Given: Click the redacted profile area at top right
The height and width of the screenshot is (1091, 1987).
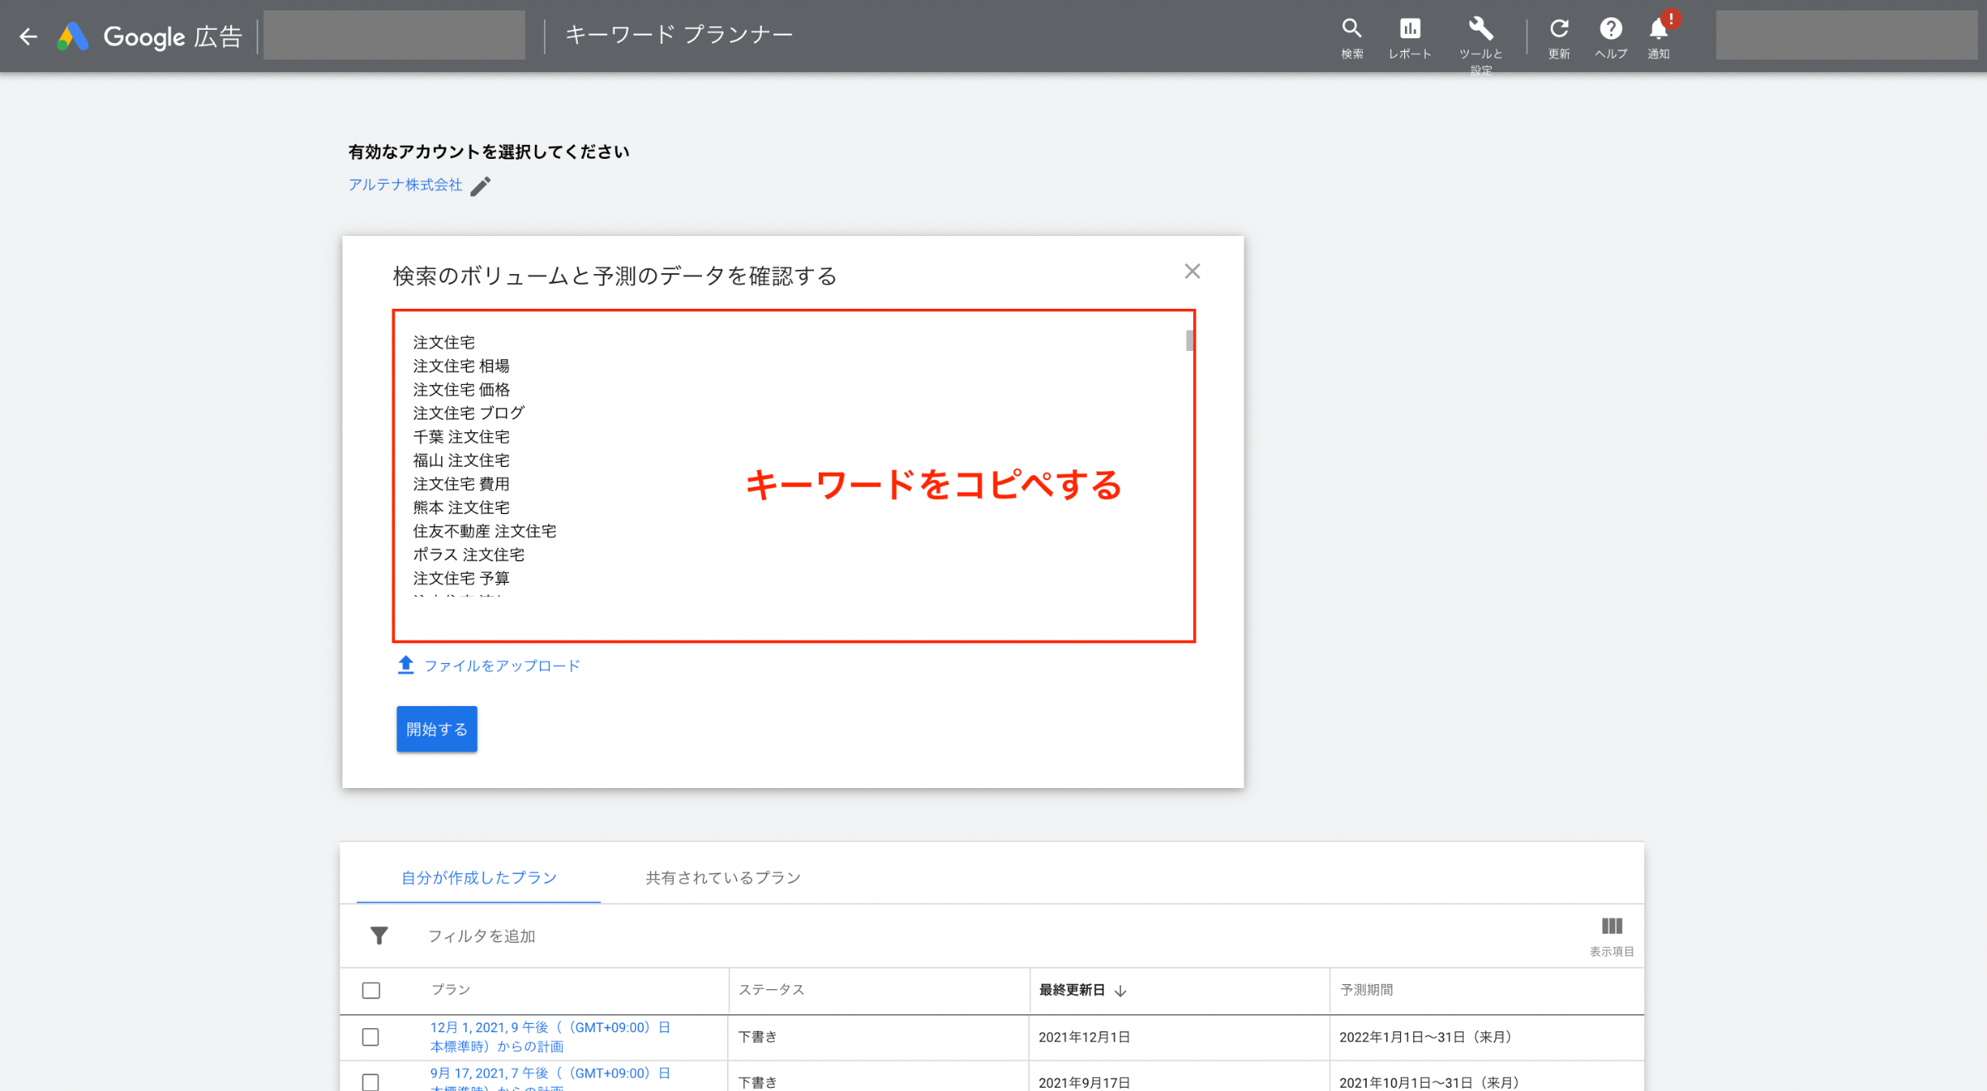Looking at the screenshot, I should (1846, 35).
